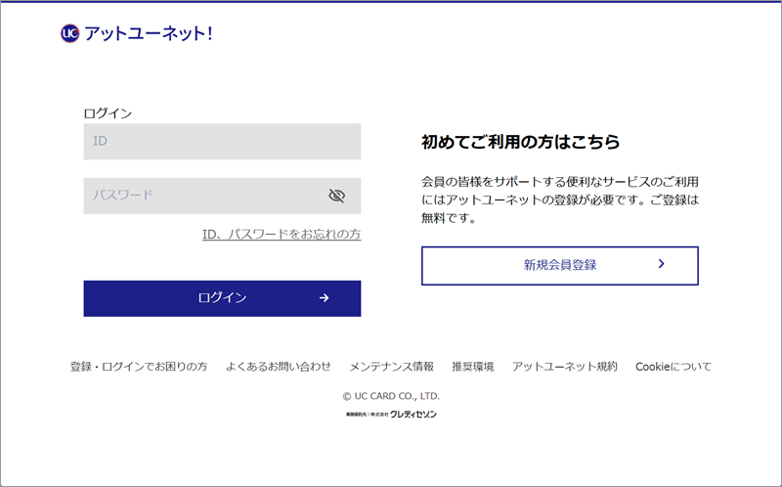The image size is (782, 487).
Task: Open 推奨環境 footer link
Action: tap(473, 367)
